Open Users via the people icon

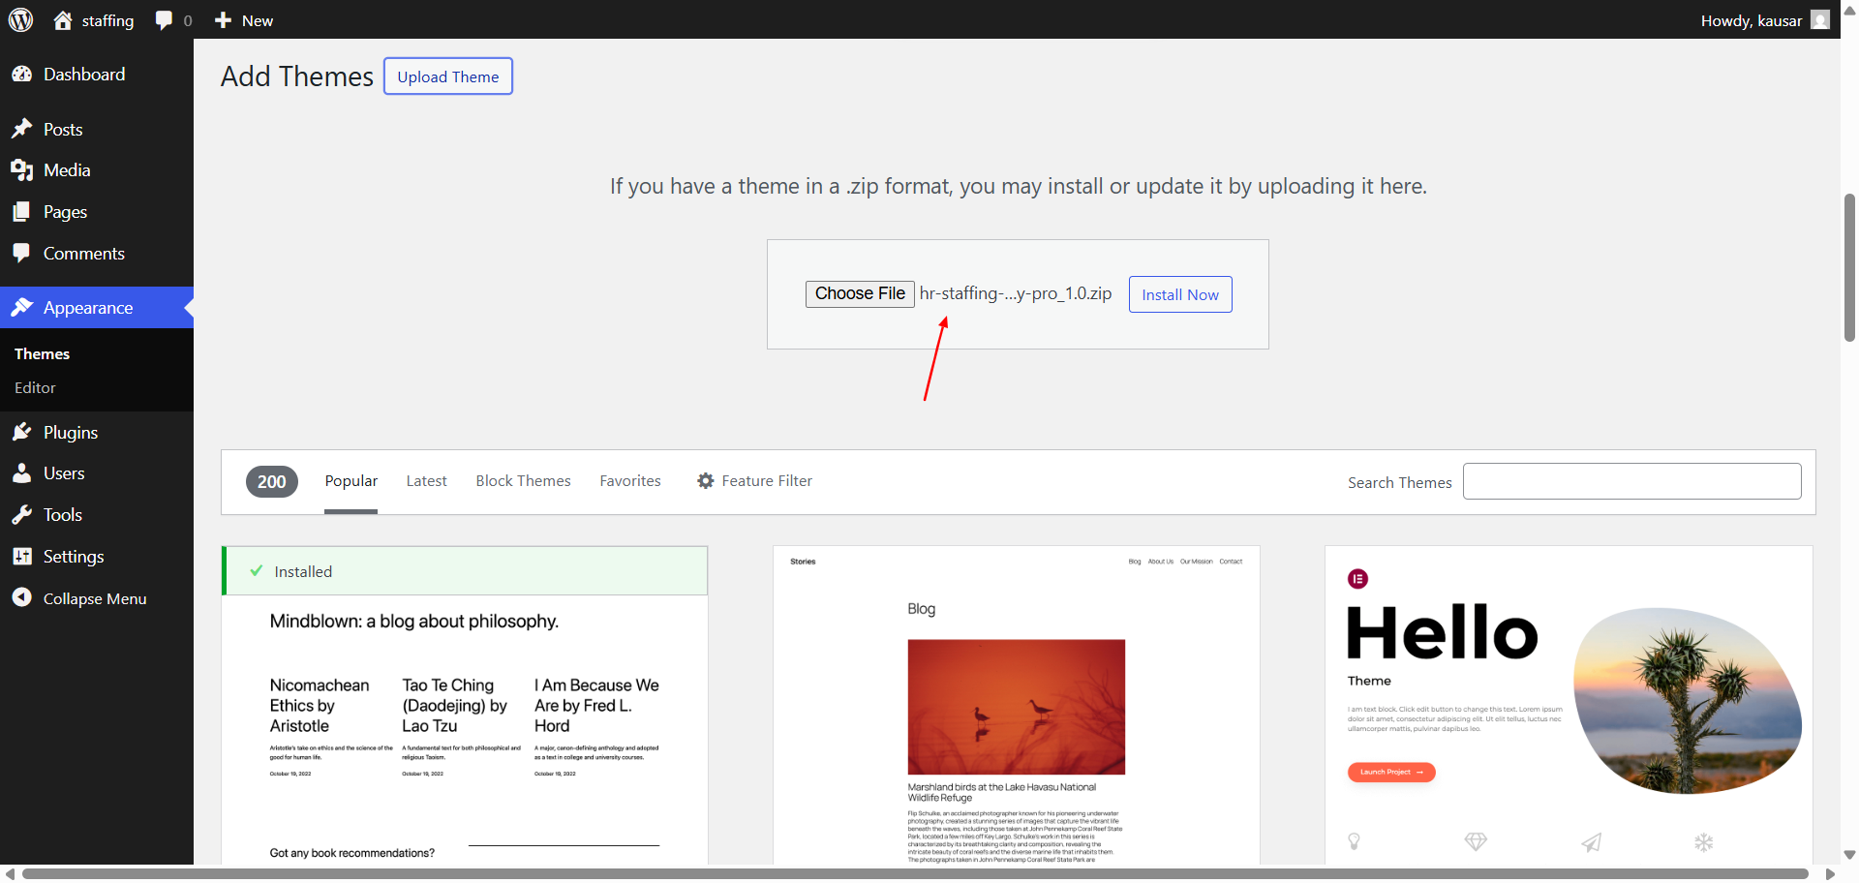pos(22,473)
